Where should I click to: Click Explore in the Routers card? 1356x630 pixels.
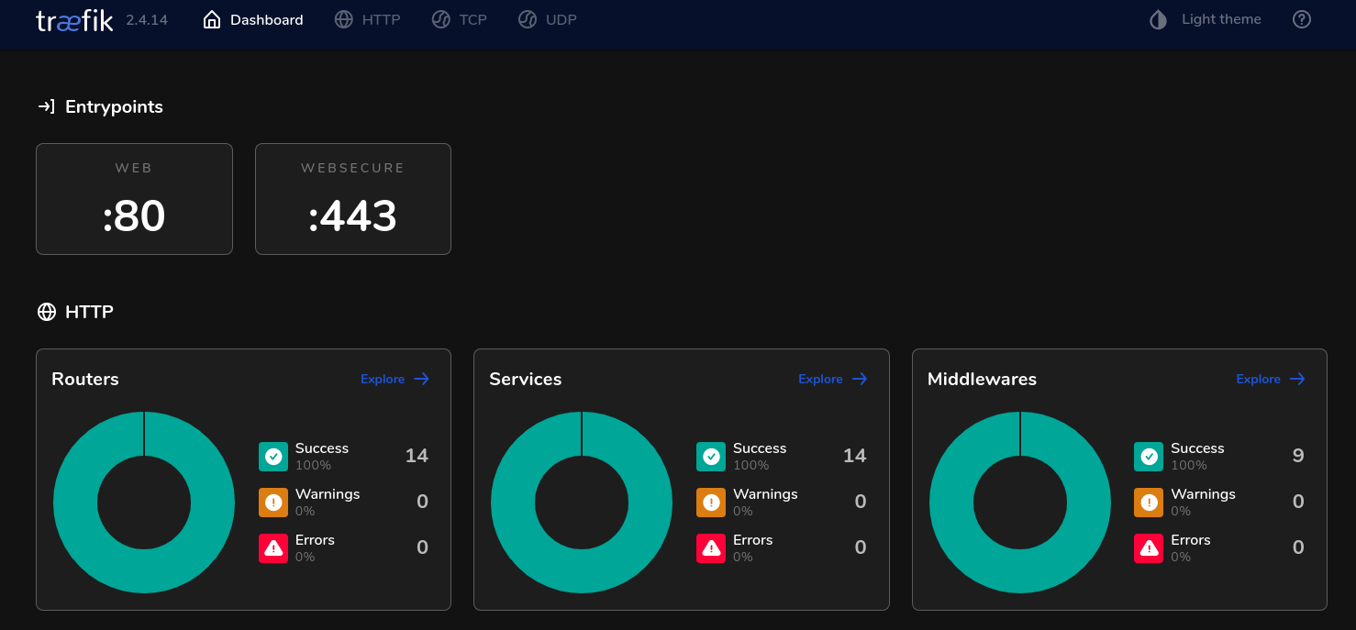(x=395, y=379)
